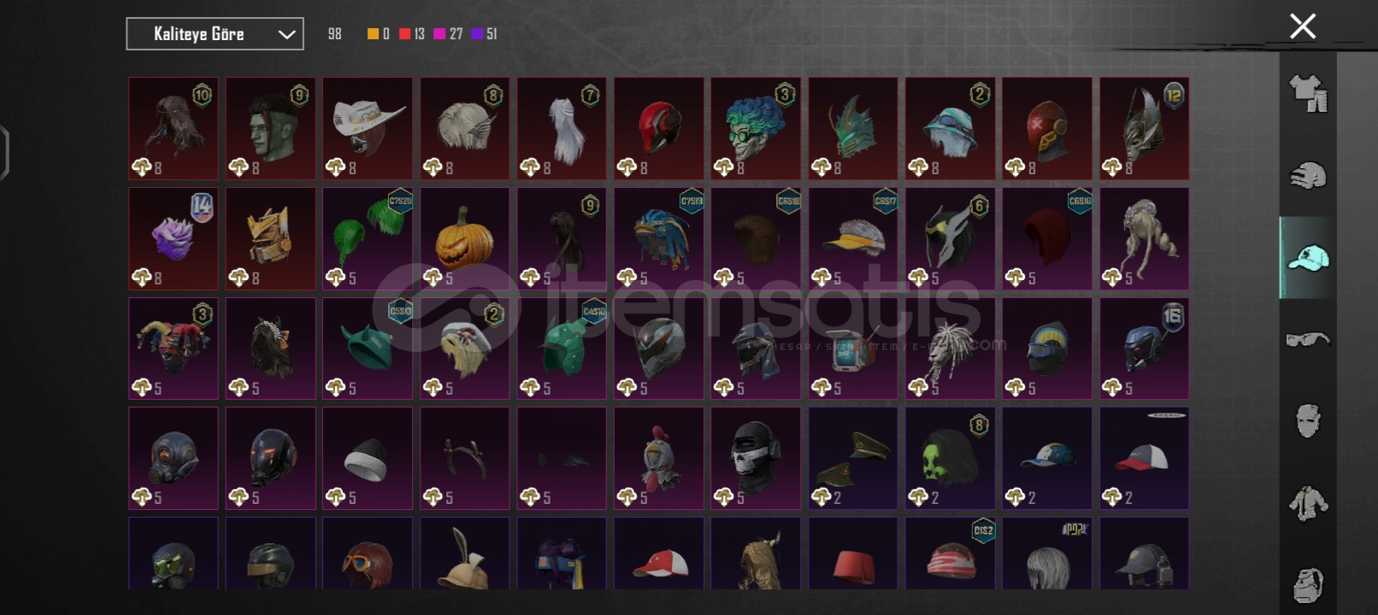The height and width of the screenshot is (615, 1378).
Task: Open the outfits category icon in sidebar
Action: tap(1308, 94)
